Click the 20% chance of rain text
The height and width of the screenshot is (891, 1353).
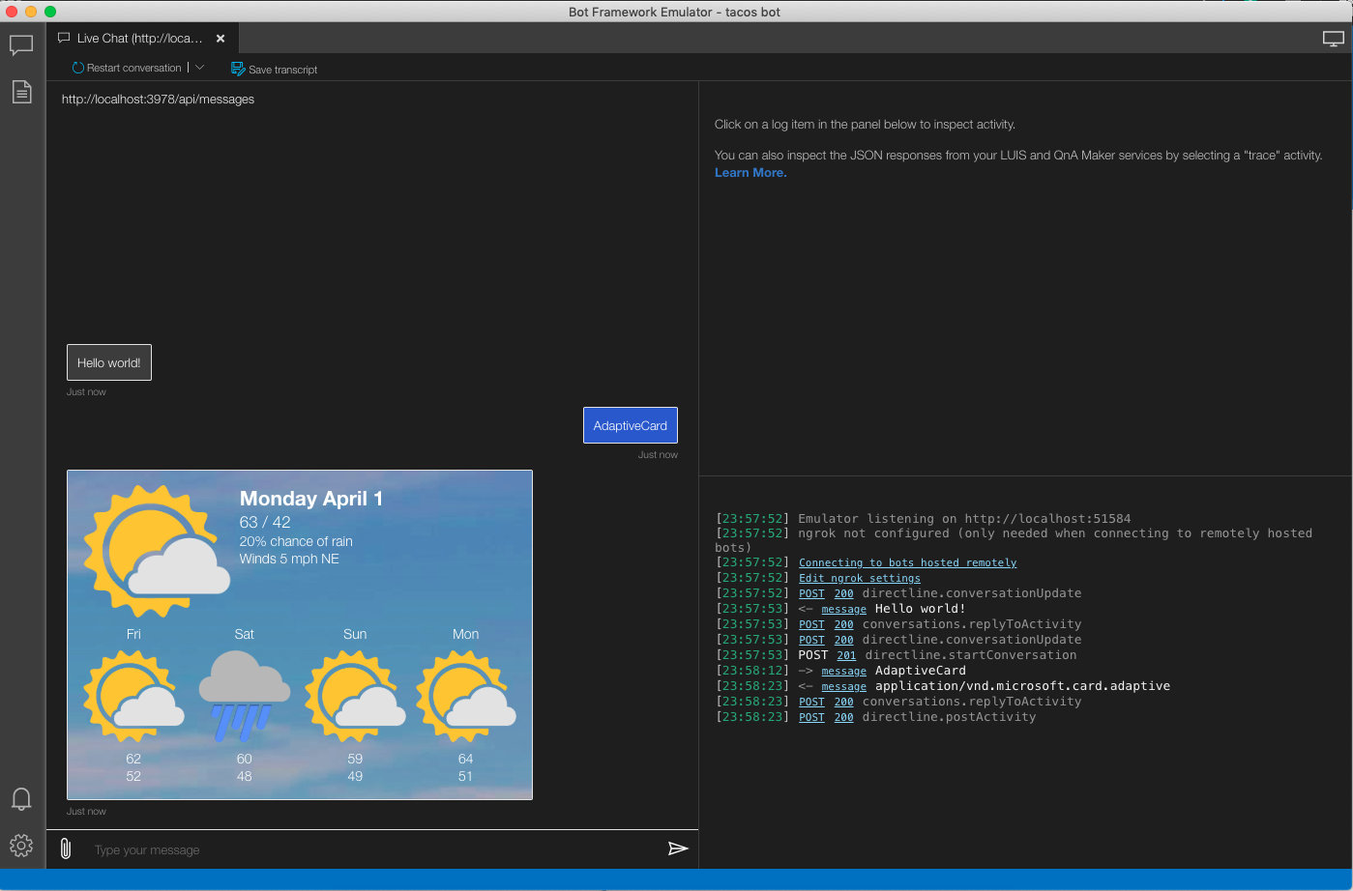296,541
